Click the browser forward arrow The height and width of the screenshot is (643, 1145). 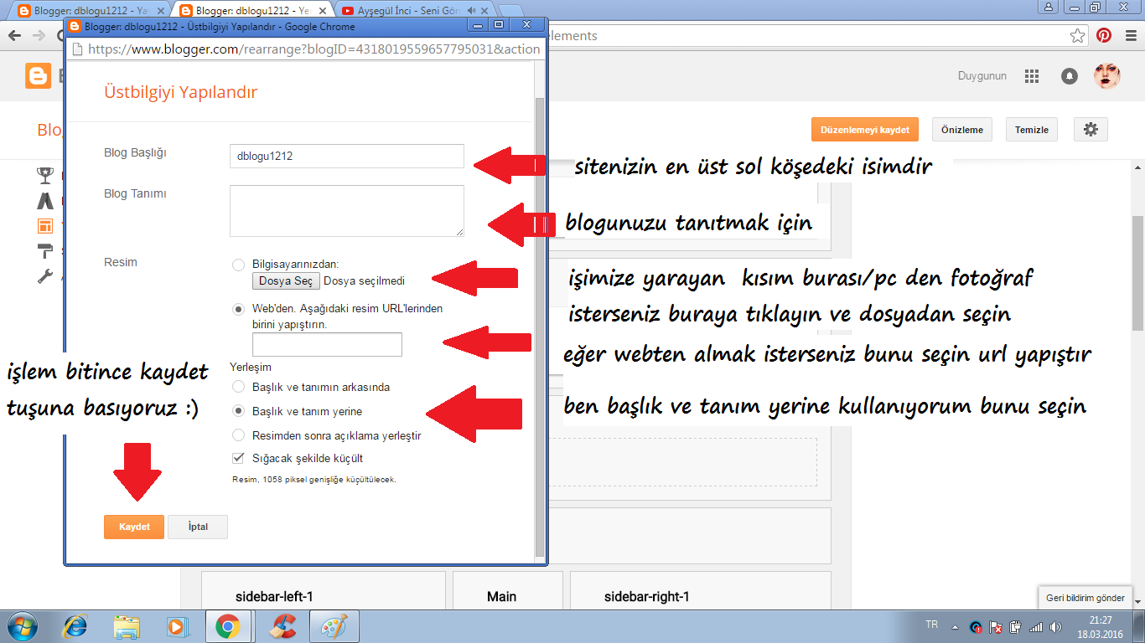(39, 36)
